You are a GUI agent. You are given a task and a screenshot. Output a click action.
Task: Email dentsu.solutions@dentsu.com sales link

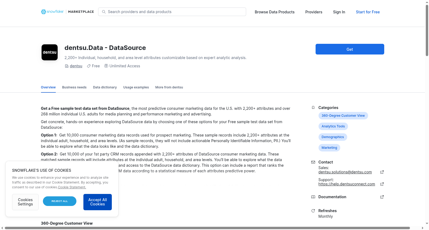tap(345, 172)
